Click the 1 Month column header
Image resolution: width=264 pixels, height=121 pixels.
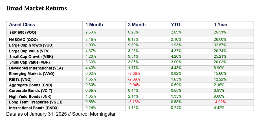tap(94, 25)
